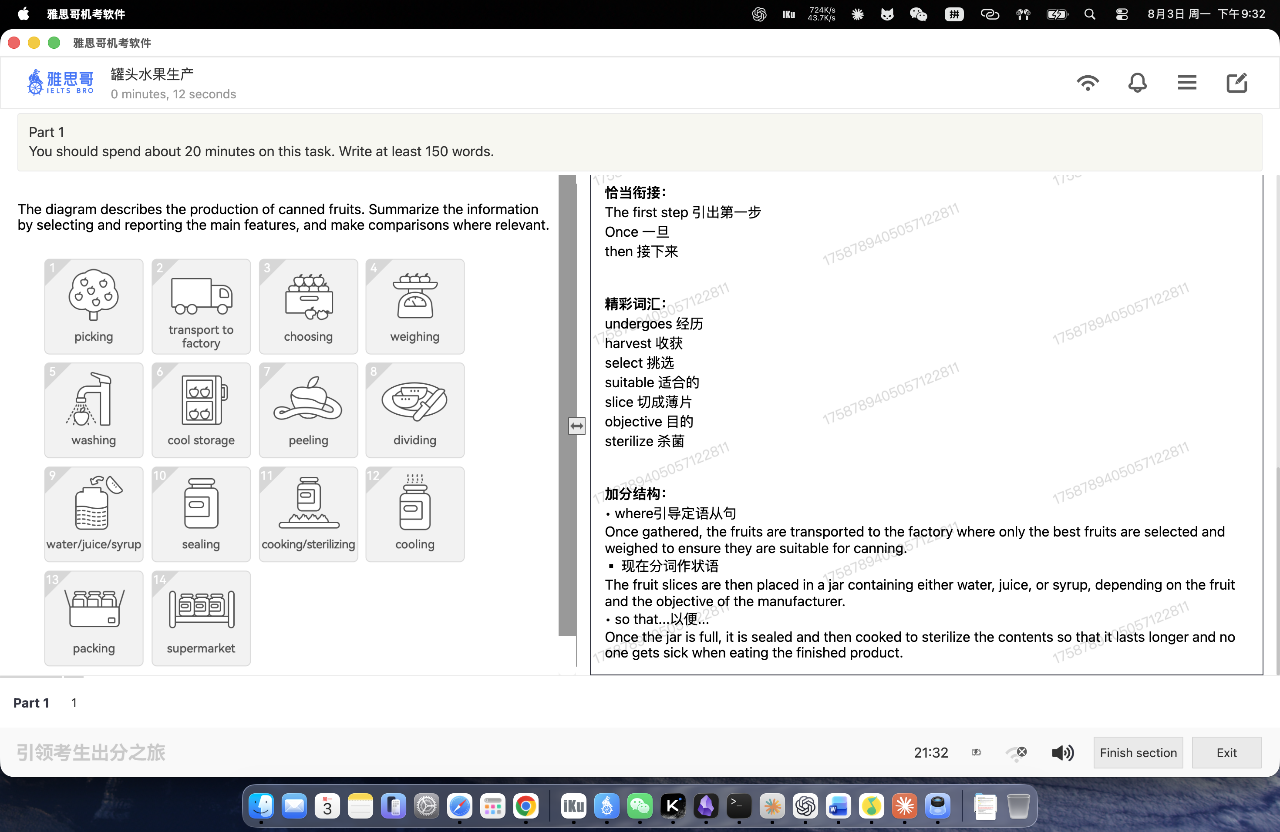This screenshot has width=1280, height=832.
Task: Click the IELTS Bro logo
Action: 61,82
